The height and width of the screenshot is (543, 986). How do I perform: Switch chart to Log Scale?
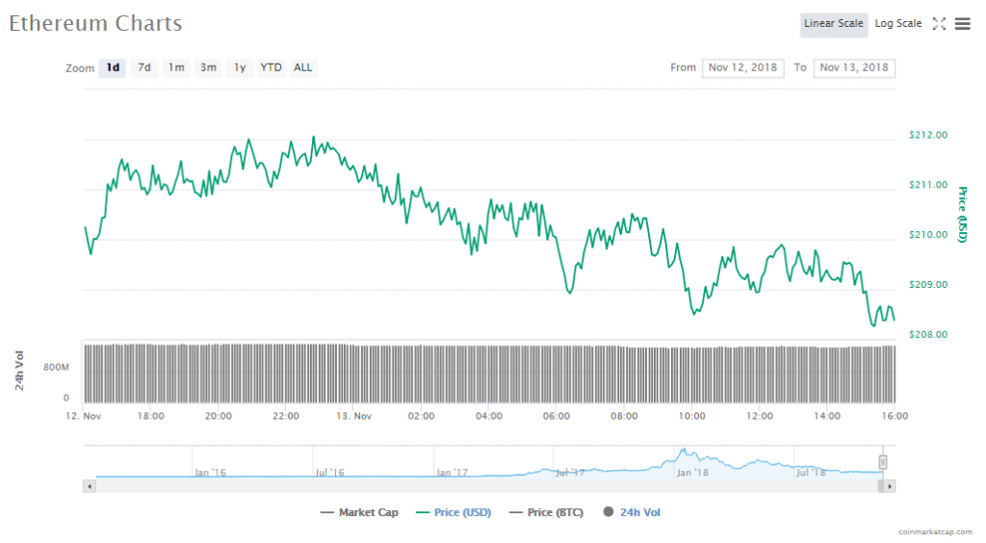(x=897, y=24)
